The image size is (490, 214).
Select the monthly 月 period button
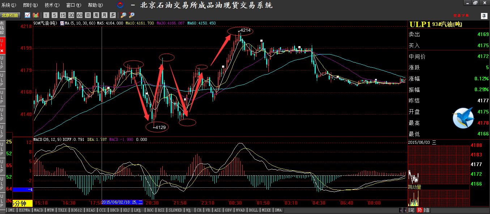[x=104, y=15]
